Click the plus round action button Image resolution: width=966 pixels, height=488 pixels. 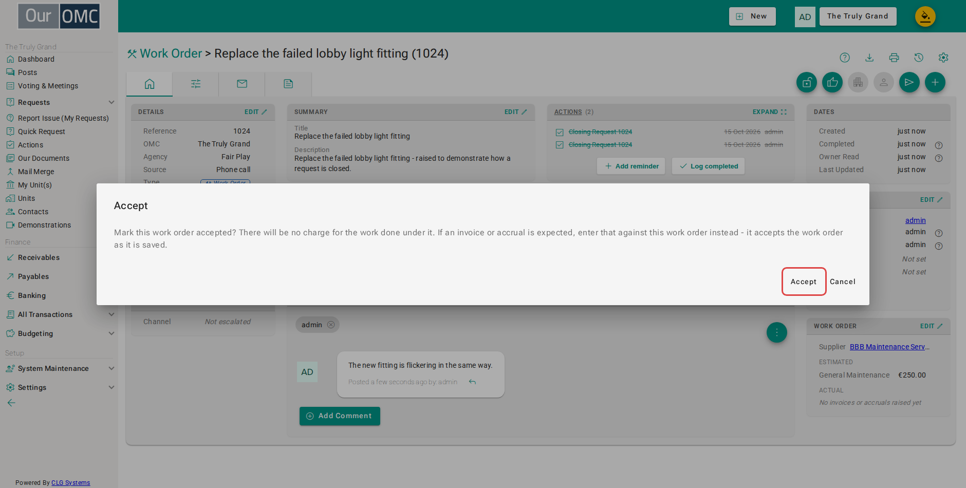click(x=935, y=82)
